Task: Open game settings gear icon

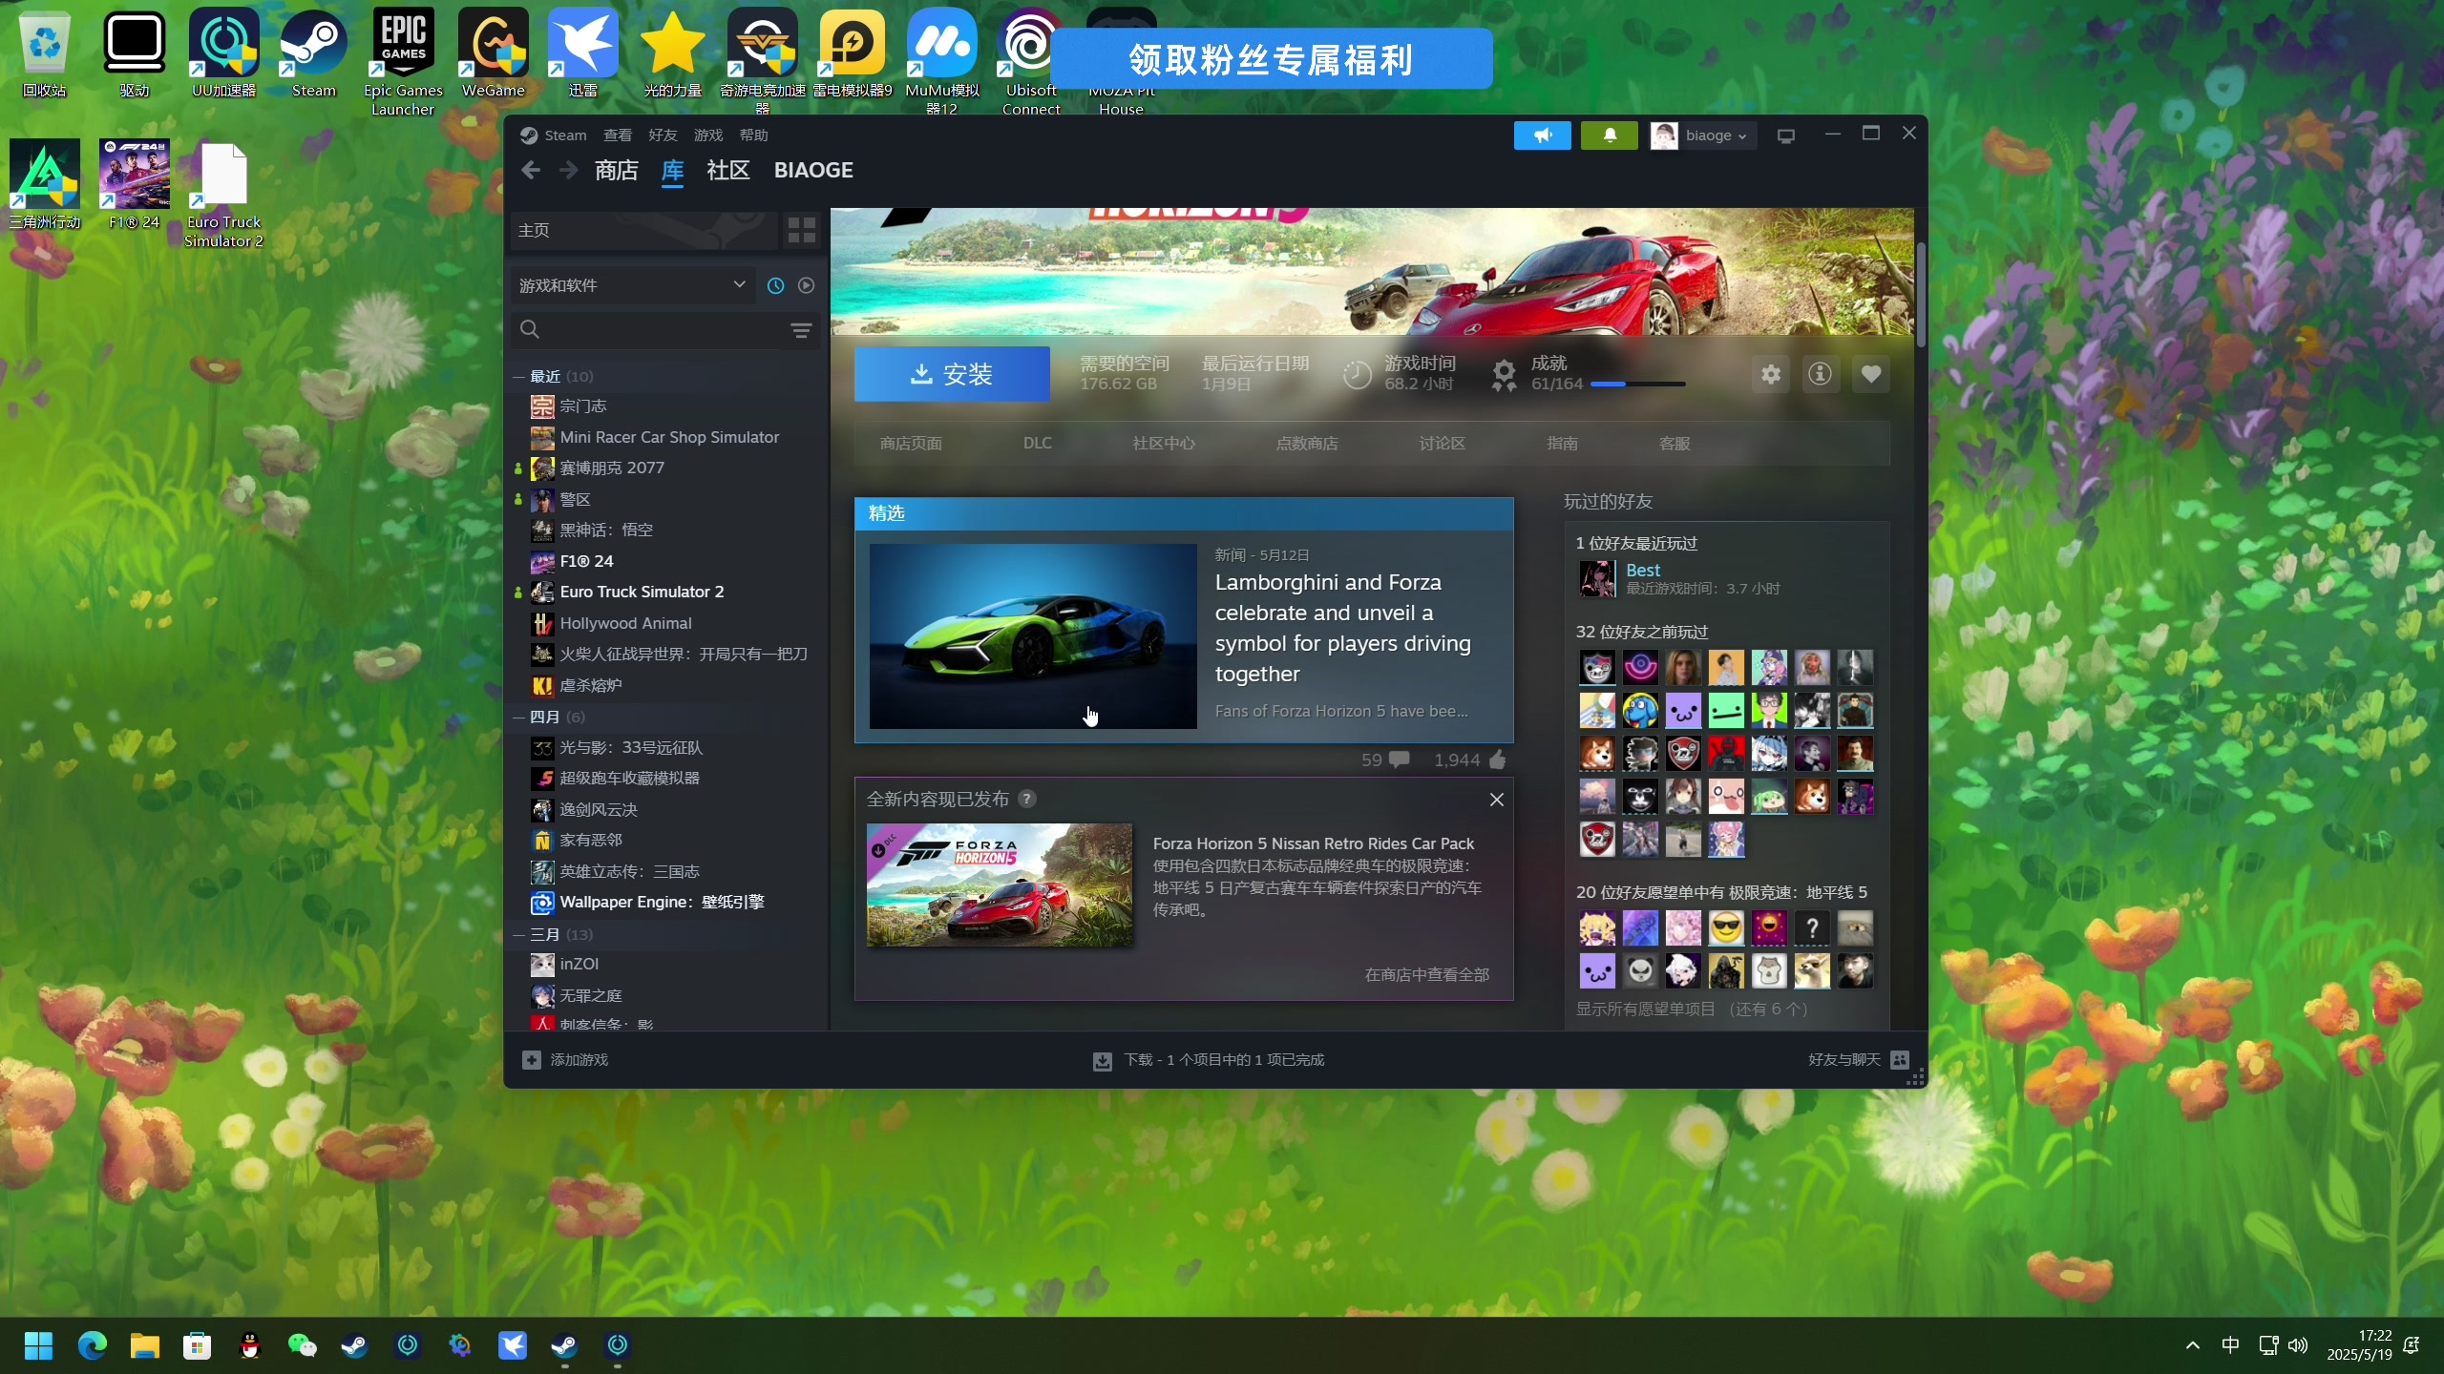Action: tap(1771, 374)
